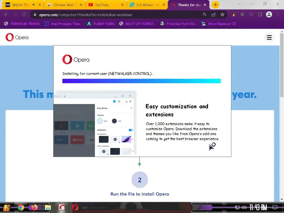Launch Firefox from taskbar
Viewport: 284px width, 213px height.
click(34, 207)
